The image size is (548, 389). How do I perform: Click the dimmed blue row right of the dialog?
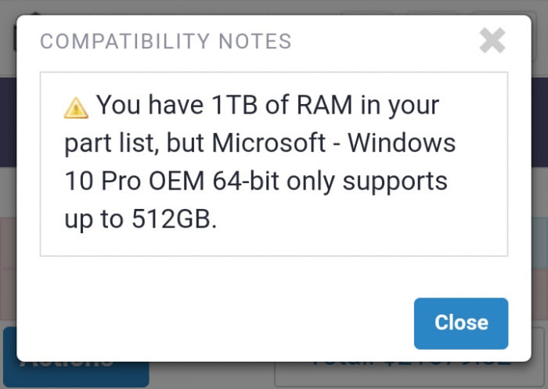coord(539,243)
